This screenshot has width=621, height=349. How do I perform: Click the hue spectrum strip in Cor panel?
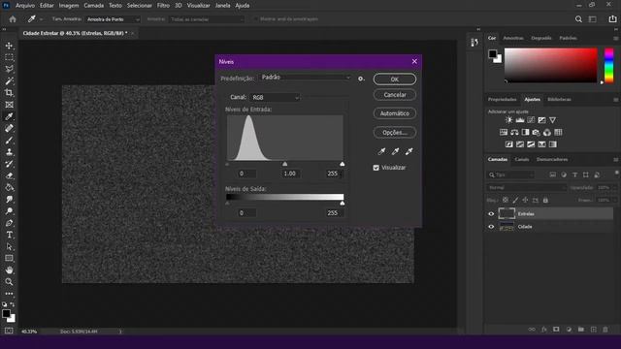coord(608,65)
